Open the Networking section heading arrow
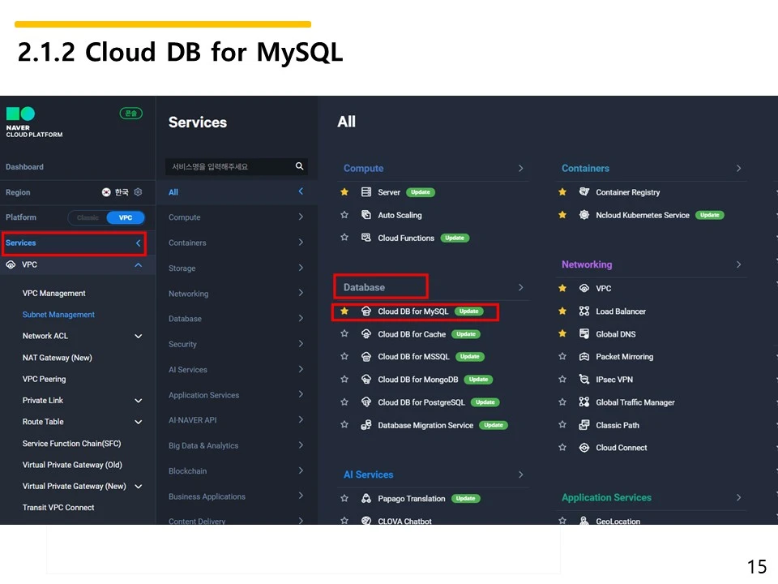The width and height of the screenshot is (778, 584). point(738,264)
